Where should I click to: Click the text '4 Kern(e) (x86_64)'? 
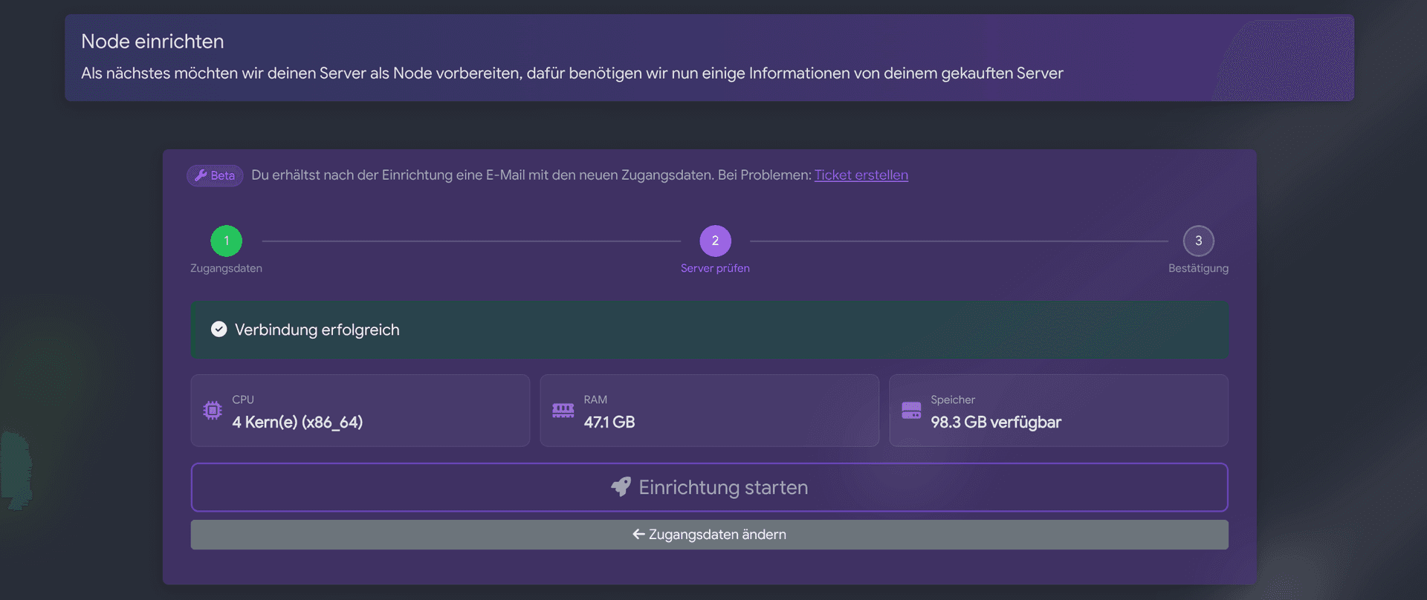[297, 422]
